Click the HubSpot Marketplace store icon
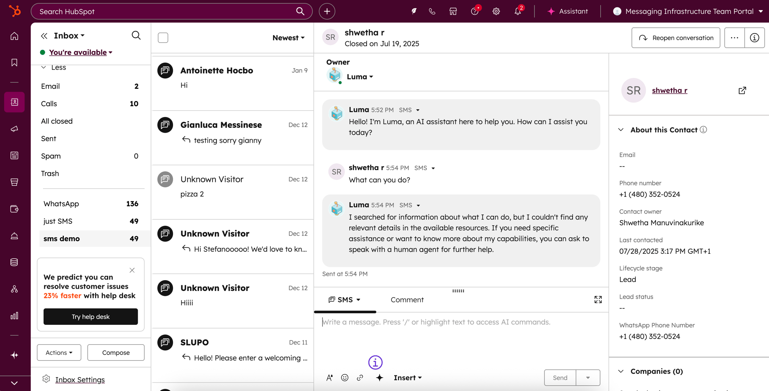The width and height of the screenshot is (769, 391). [x=453, y=12]
